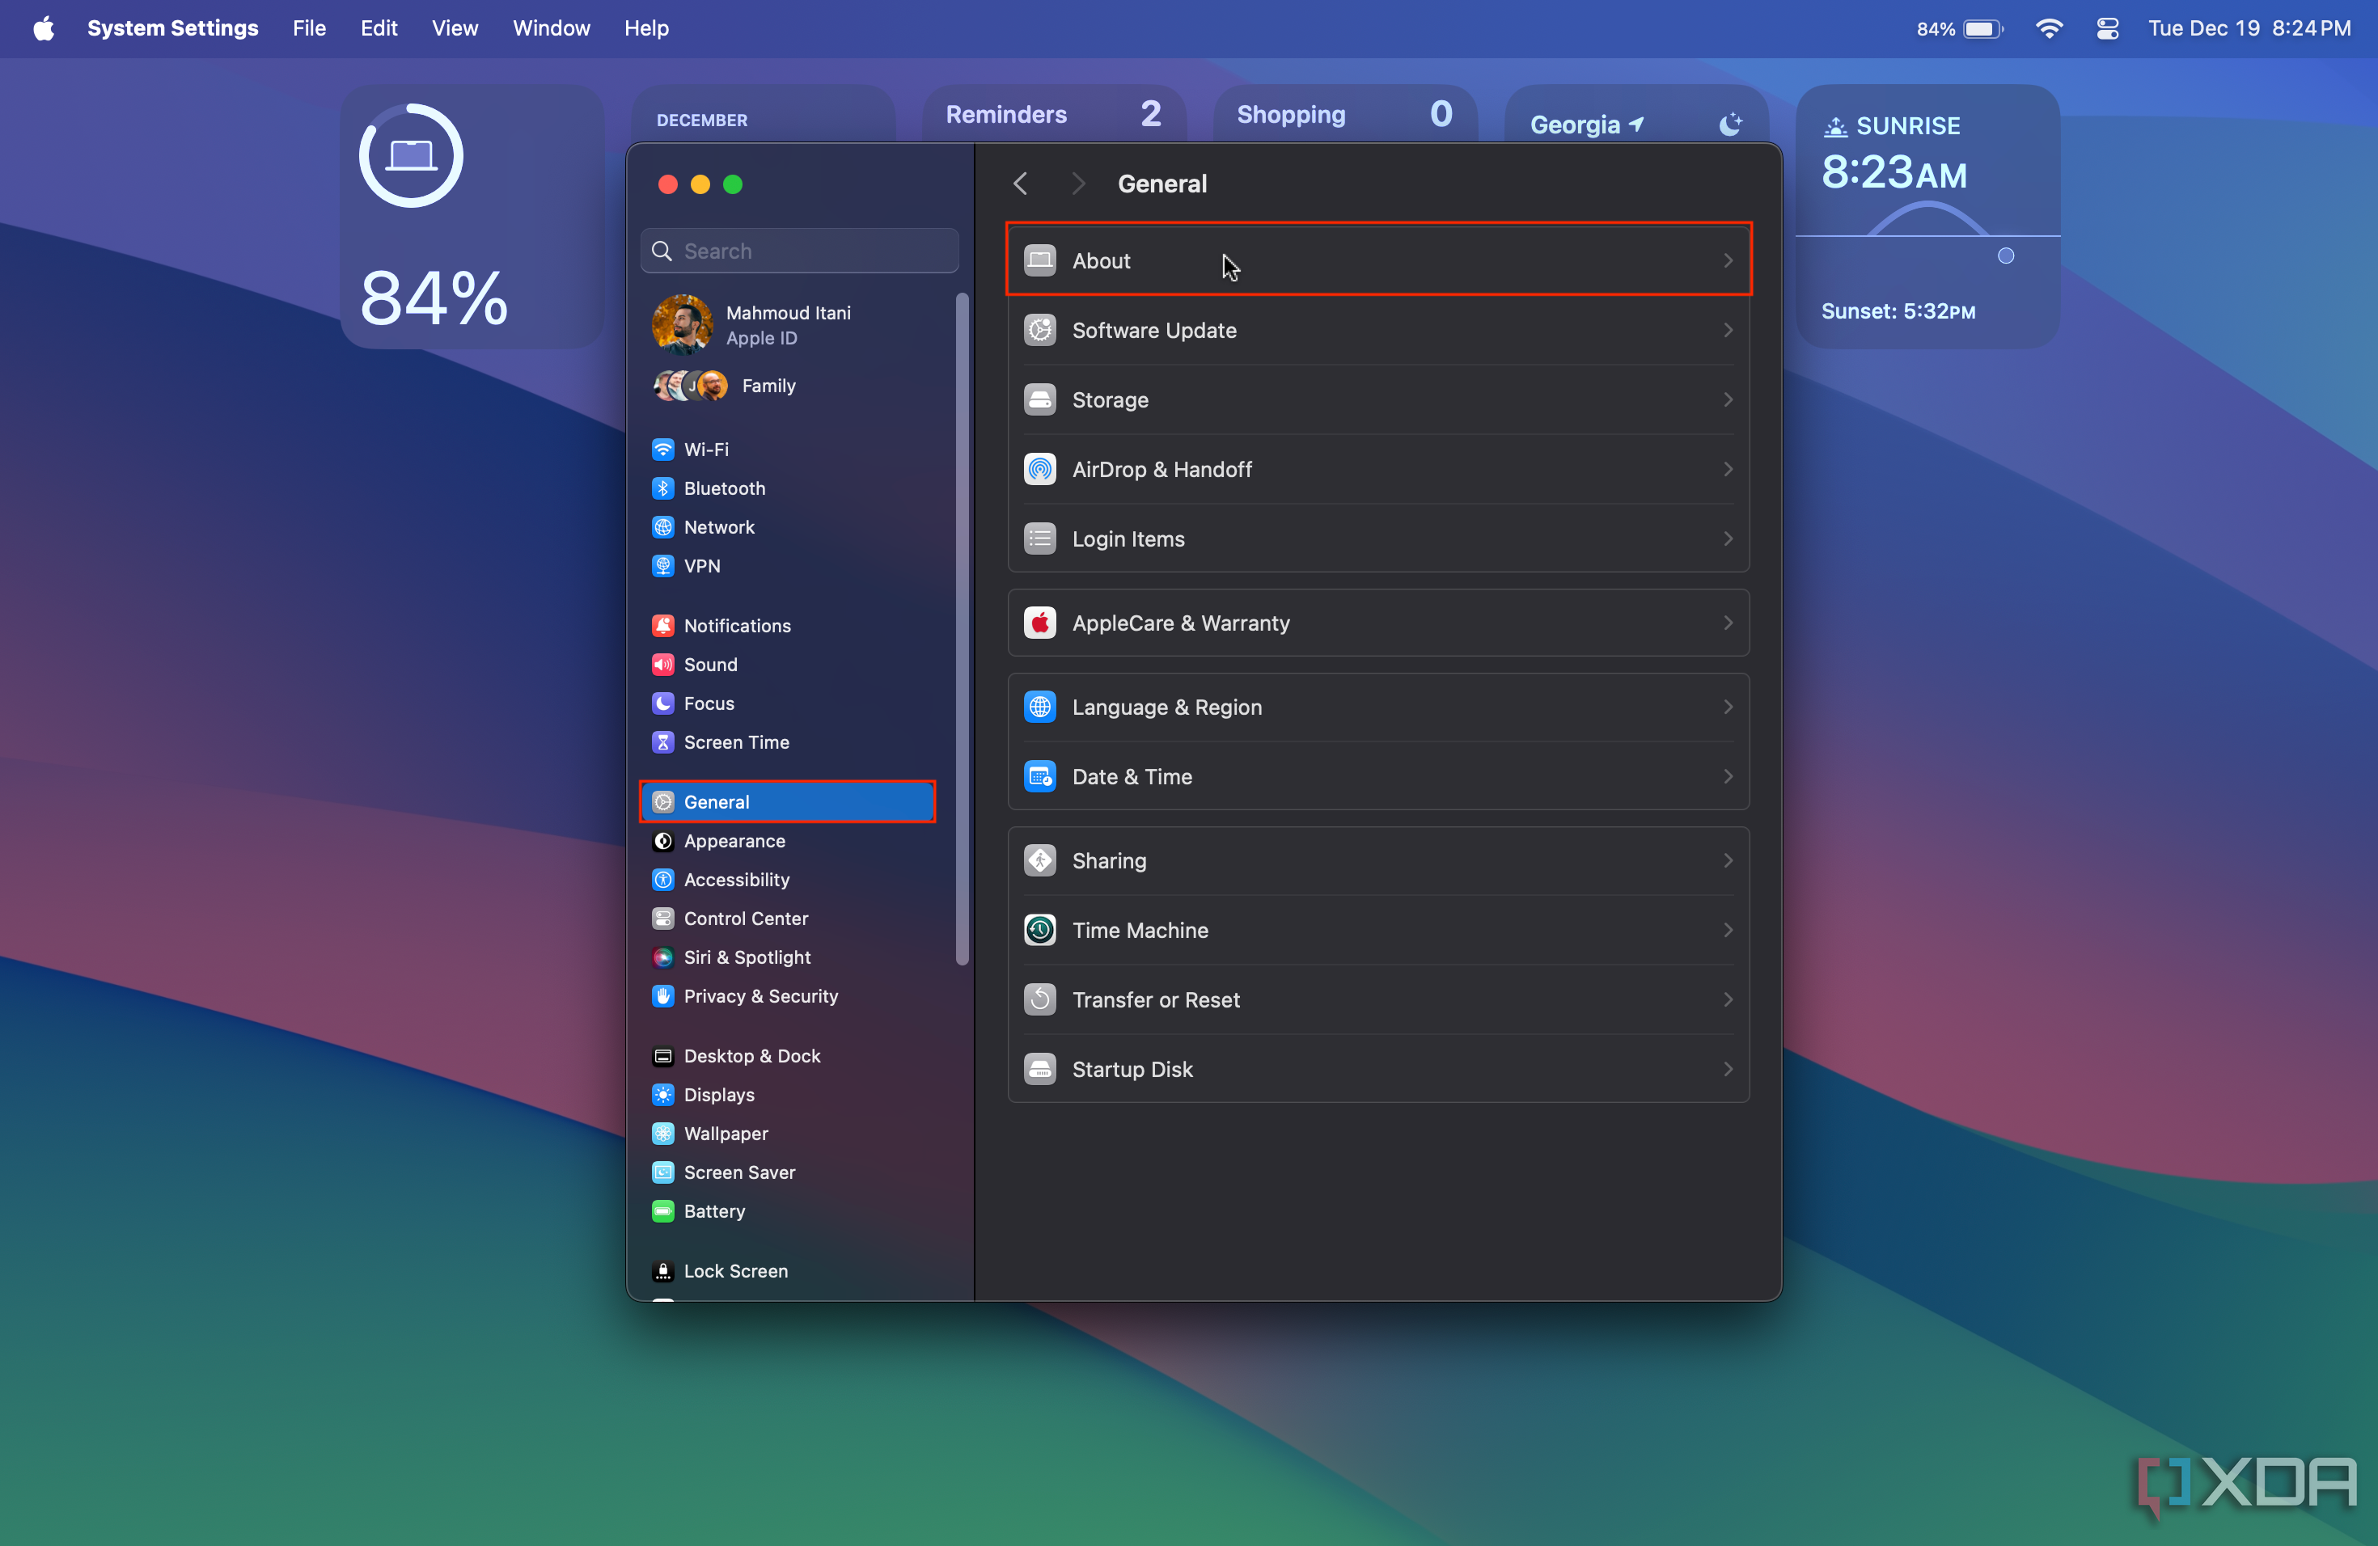Screen dimensions: 2378x1546
Task: Select Desktop & Dock in the sidebar
Action: (x=789, y=1057)
